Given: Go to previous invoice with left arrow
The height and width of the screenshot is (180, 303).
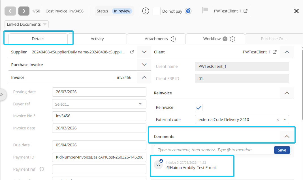Looking at the screenshot, I should 10,11.
